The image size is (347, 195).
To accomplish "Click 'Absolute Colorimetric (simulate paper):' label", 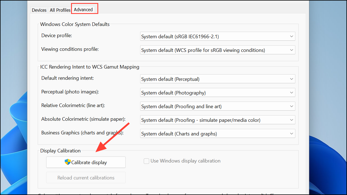I will [x=83, y=119].
